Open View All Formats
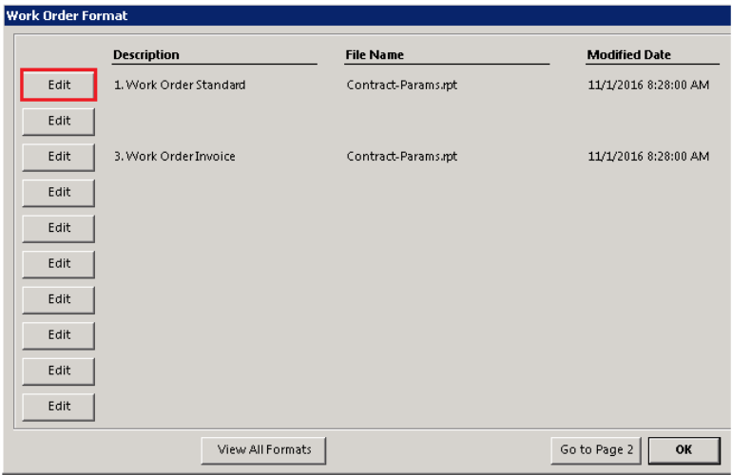Viewport: 732px width, 475px height. [x=263, y=449]
